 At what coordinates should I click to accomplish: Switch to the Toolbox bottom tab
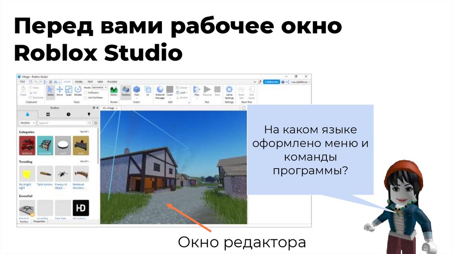point(24,222)
